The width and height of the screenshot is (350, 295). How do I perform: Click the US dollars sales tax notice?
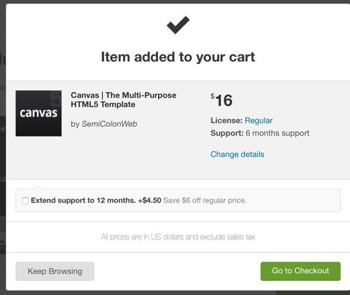point(178,237)
